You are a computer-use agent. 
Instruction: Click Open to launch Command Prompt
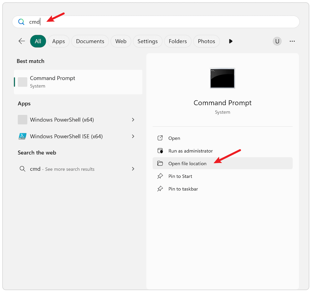click(174, 138)
